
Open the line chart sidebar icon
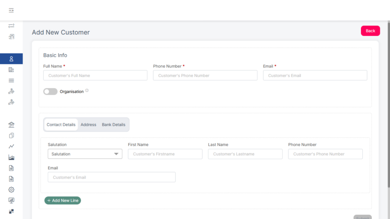[x=11, y=146]
